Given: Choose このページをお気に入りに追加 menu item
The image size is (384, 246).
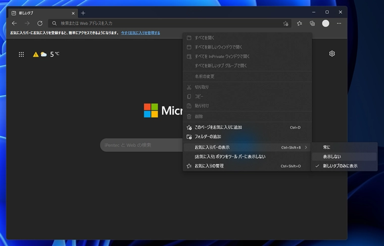Looking at the screenshot, I should coord(247,127).
